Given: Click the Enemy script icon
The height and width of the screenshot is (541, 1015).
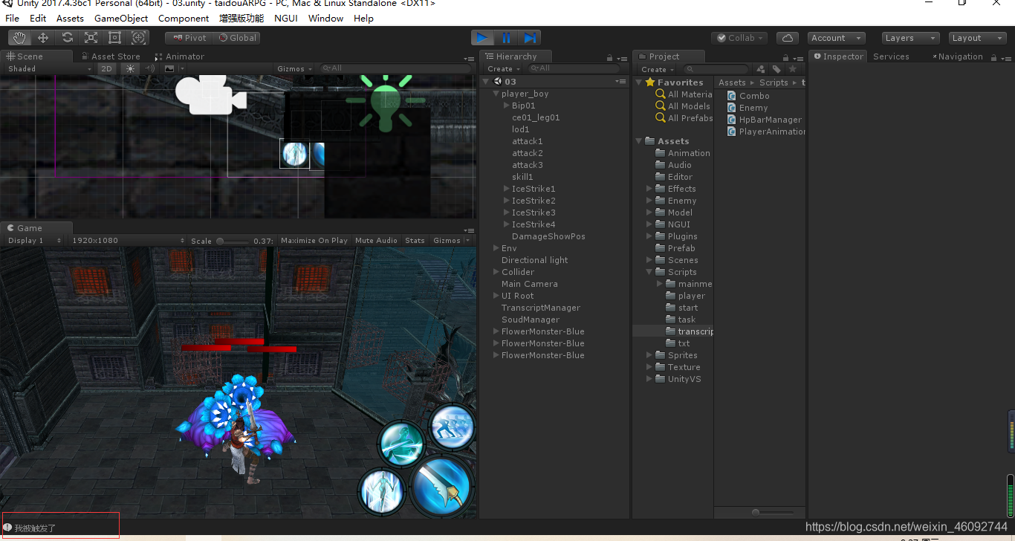Looking at the screenshot, I should [x=732, y=108].
